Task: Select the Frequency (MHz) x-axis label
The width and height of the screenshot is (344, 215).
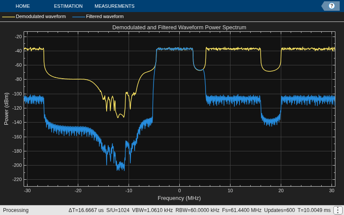Action: tap(179, 198)
